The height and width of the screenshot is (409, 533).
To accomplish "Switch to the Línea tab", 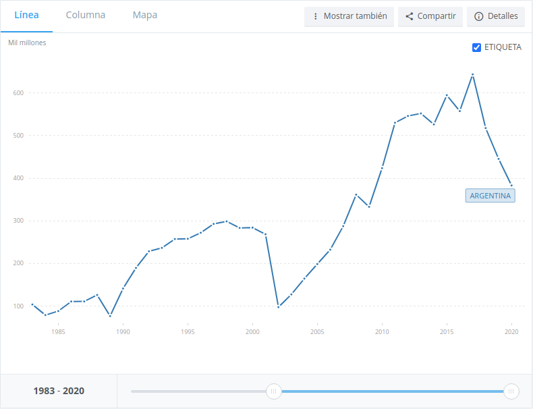I will click(26, 16).
